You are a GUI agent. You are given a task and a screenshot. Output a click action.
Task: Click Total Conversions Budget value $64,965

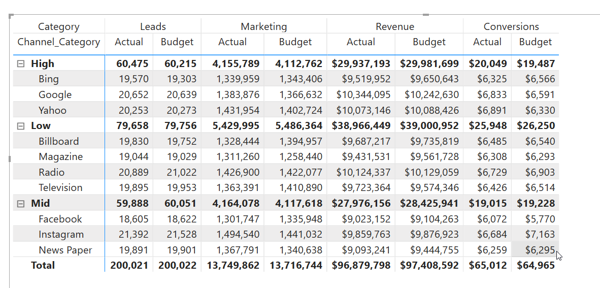tap(536, 266)
